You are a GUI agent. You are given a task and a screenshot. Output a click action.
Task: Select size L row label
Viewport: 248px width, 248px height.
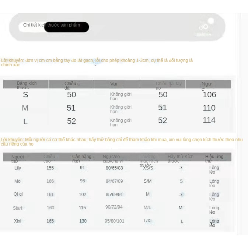point(25,122)
